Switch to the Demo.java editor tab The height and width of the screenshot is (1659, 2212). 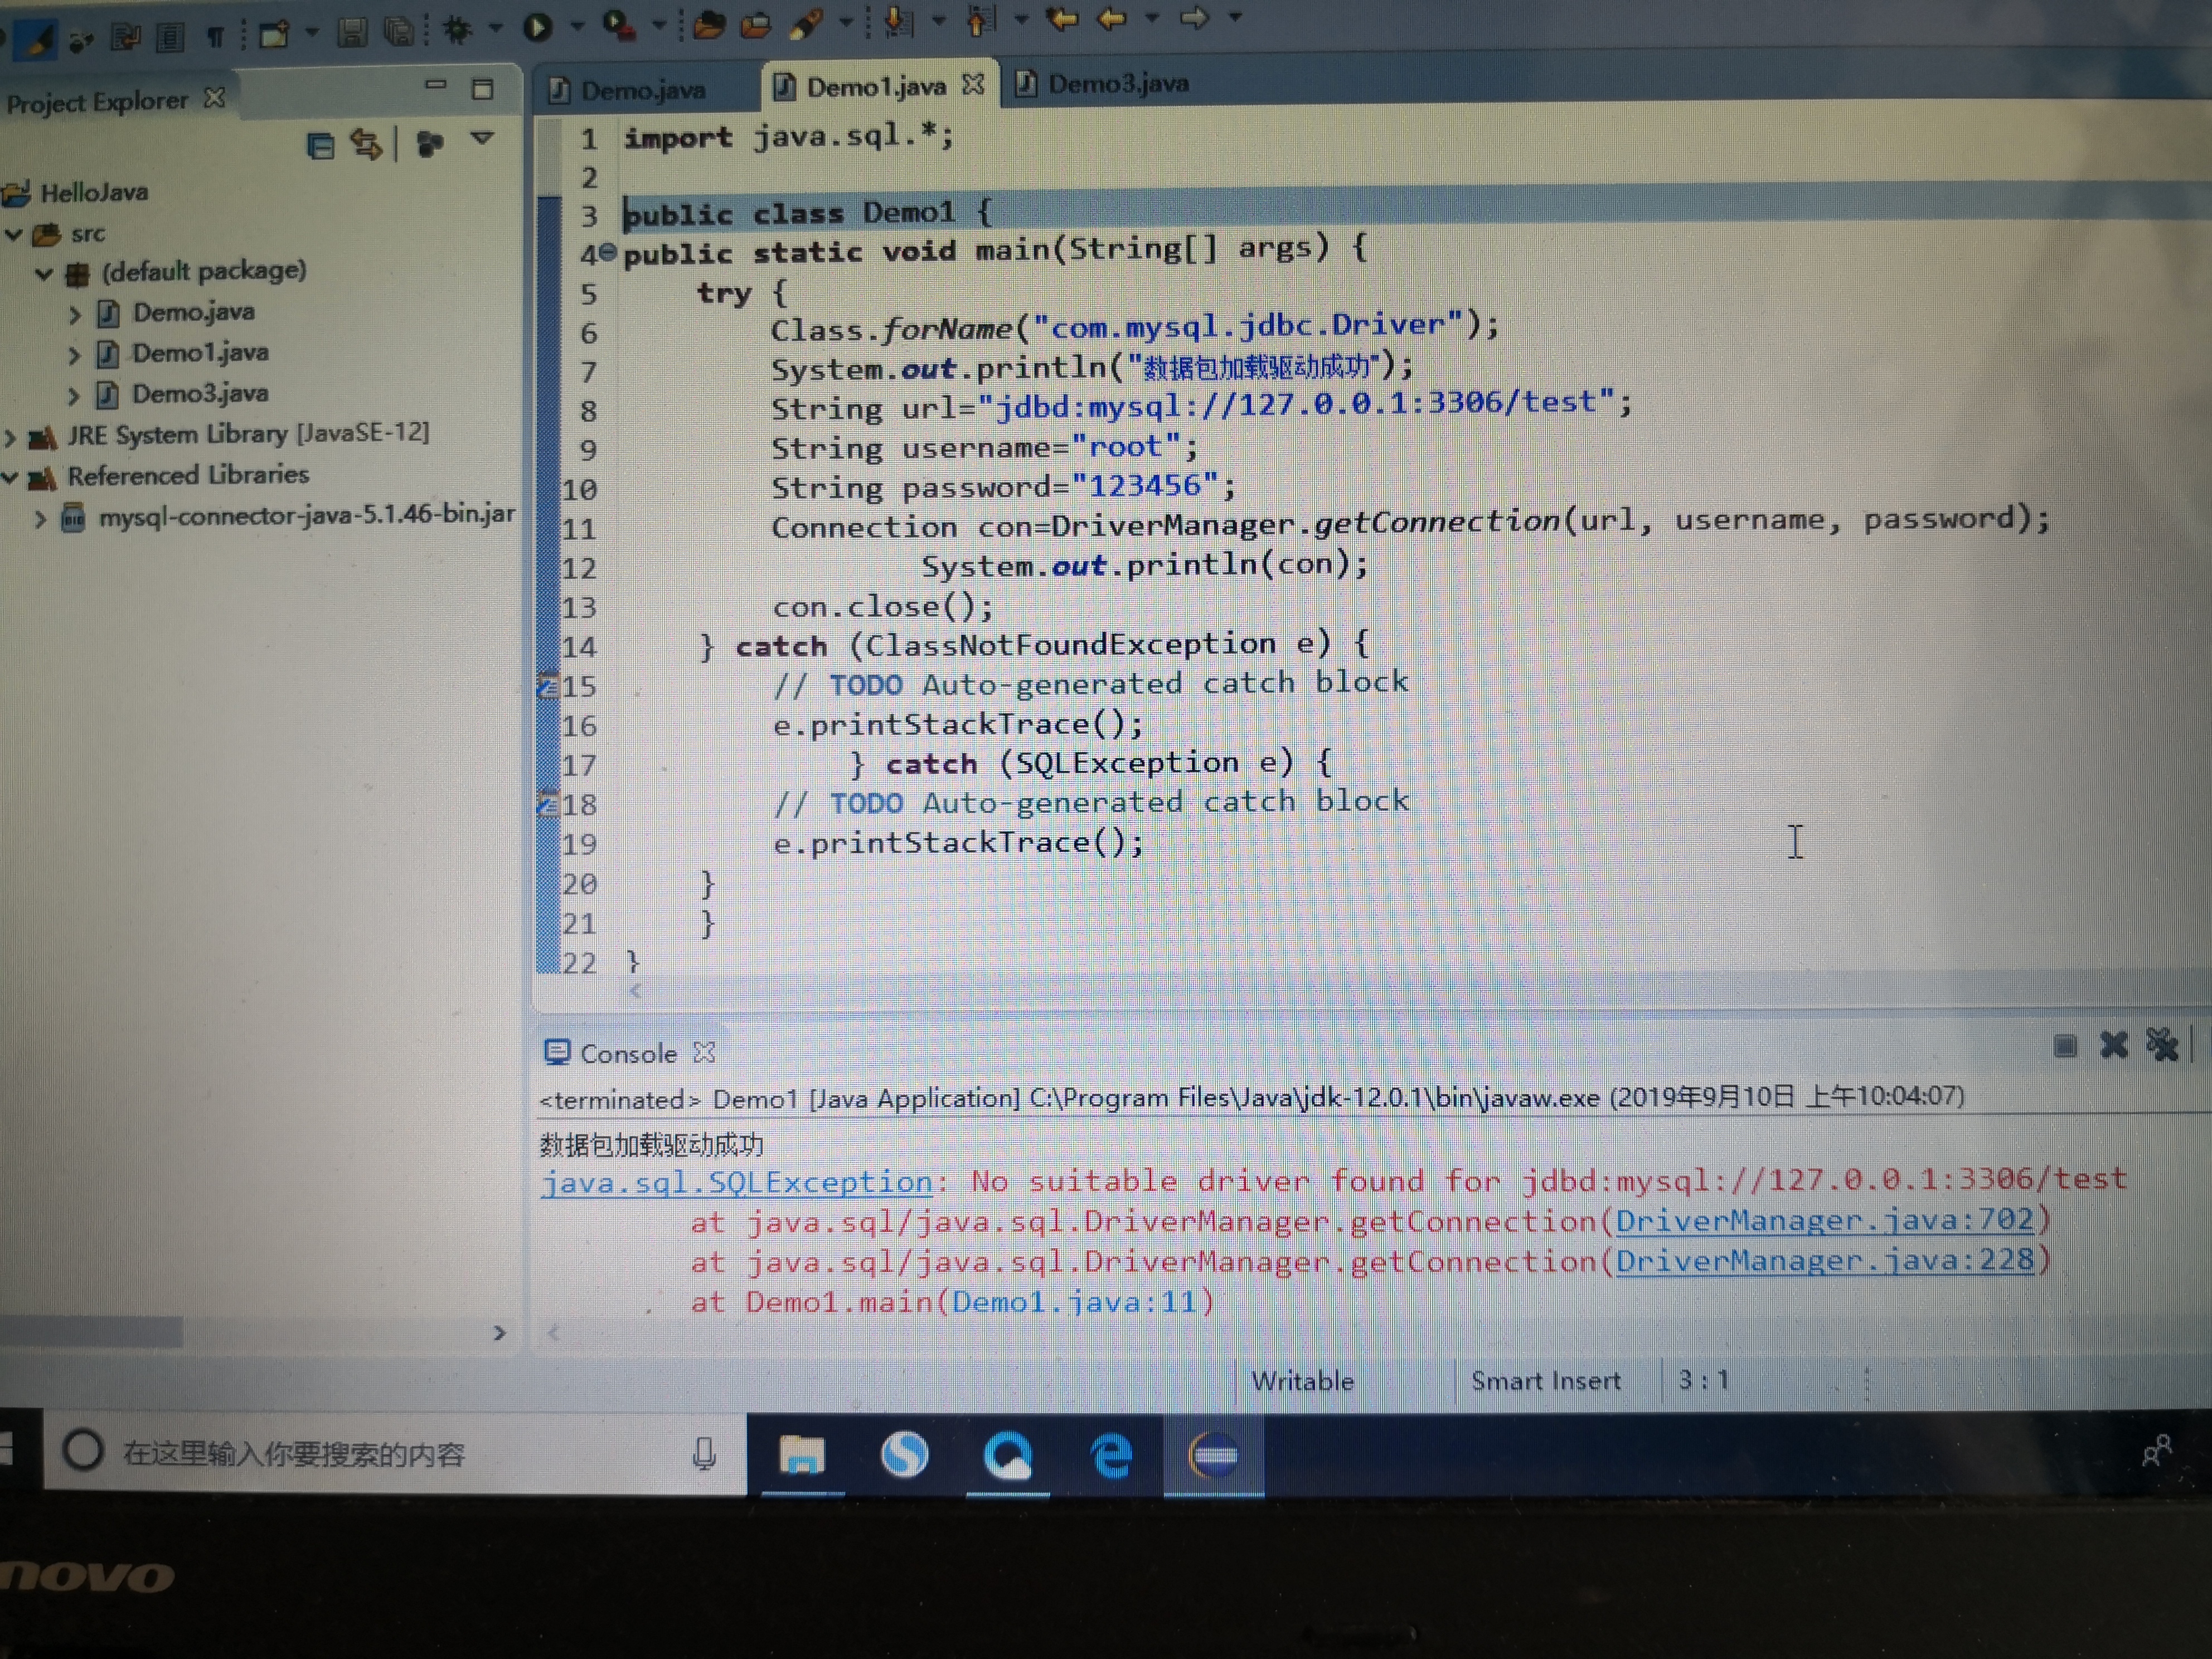coord(629,91)
